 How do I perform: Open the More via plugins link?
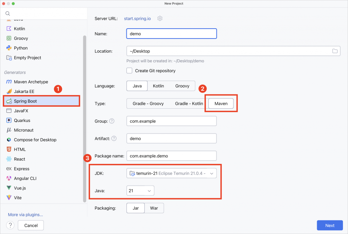25,215
